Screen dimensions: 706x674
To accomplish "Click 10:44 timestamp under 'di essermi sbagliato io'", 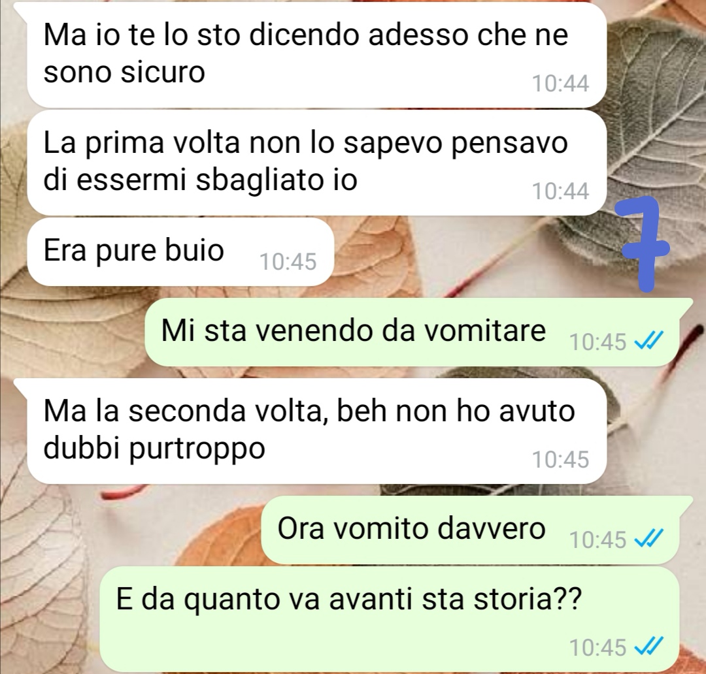I will coord(561,191).
